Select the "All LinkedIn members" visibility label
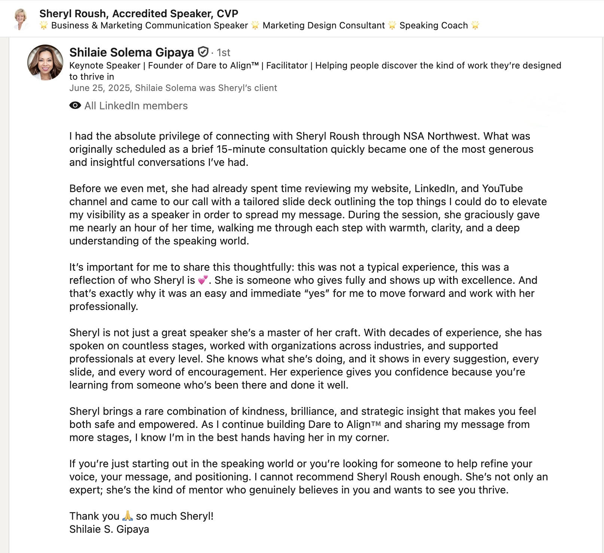Viewport: 604px width, 553px height. tap(136, 106)
